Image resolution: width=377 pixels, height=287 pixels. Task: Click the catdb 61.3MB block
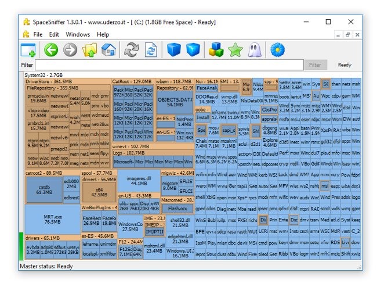44,190
